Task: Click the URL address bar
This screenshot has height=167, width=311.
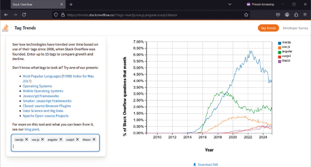Action: click(x=151, y=15)
